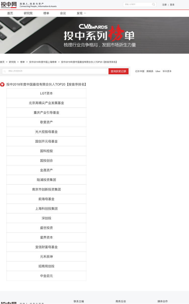Select the 国投创合 row

point(46,160)
